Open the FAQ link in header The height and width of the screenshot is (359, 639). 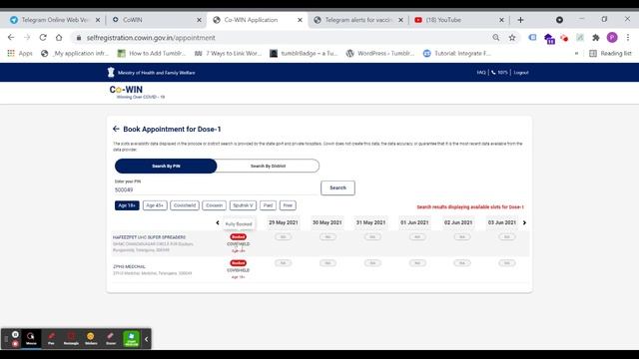481,73
